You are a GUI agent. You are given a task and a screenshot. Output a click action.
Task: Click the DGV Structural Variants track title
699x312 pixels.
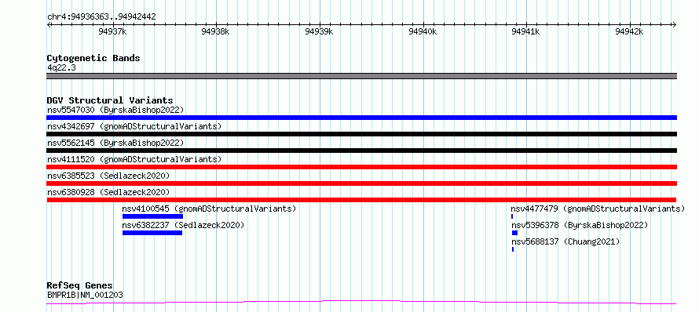point(110,100)
